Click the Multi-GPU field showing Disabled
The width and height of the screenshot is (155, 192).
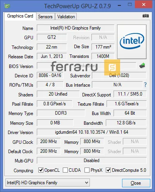tap(92, 161)
